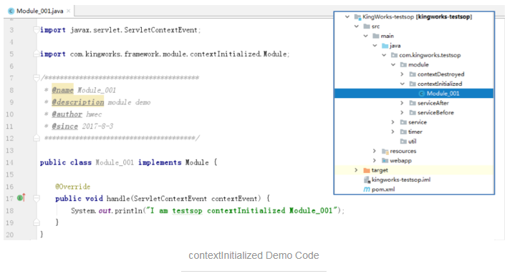Click the Java class icon on Module_001.java tab

(11, 11)
